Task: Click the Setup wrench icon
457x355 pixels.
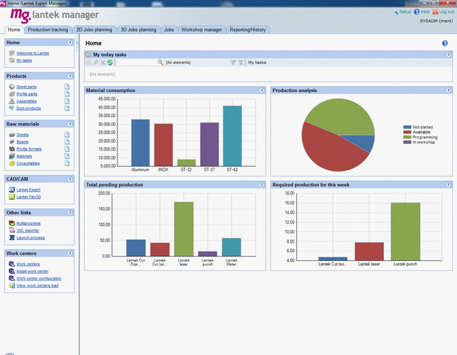Action: (396, 12)
